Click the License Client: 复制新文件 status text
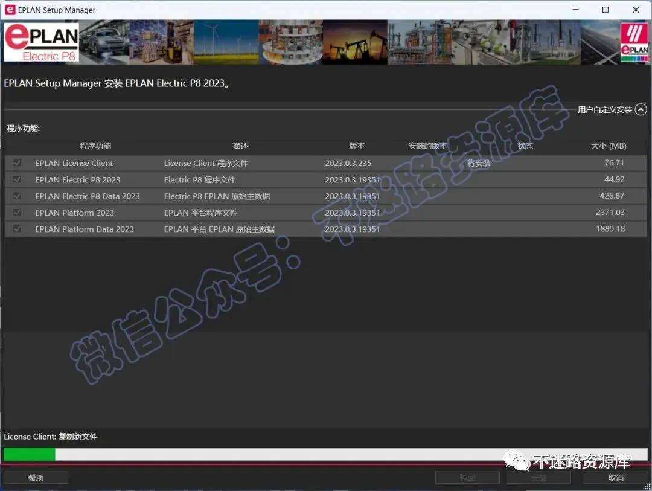The width and height of the screenshot is (652, 491). (50, 437)
